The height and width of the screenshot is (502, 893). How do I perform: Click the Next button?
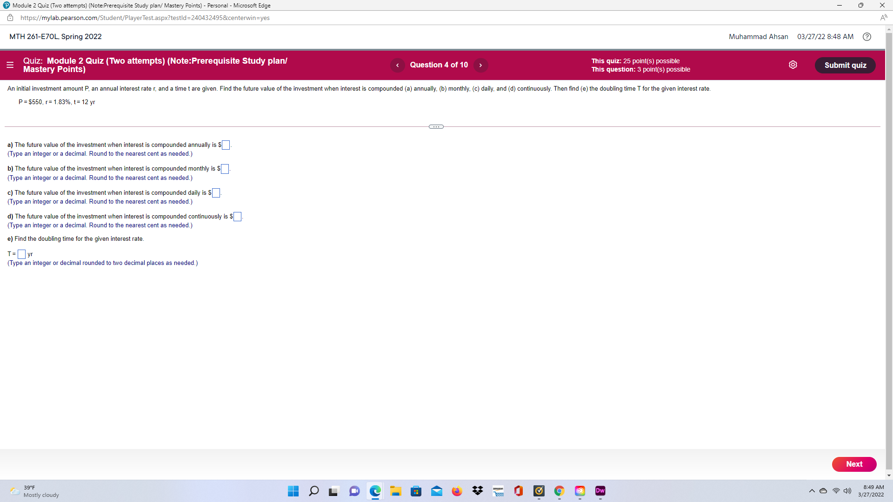click(854, 464)
